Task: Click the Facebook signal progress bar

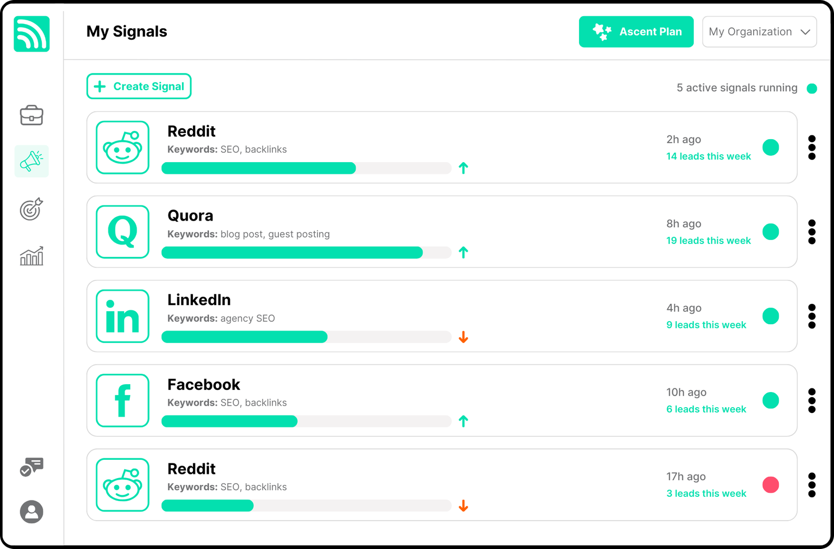Action: (x=306, y=421)
